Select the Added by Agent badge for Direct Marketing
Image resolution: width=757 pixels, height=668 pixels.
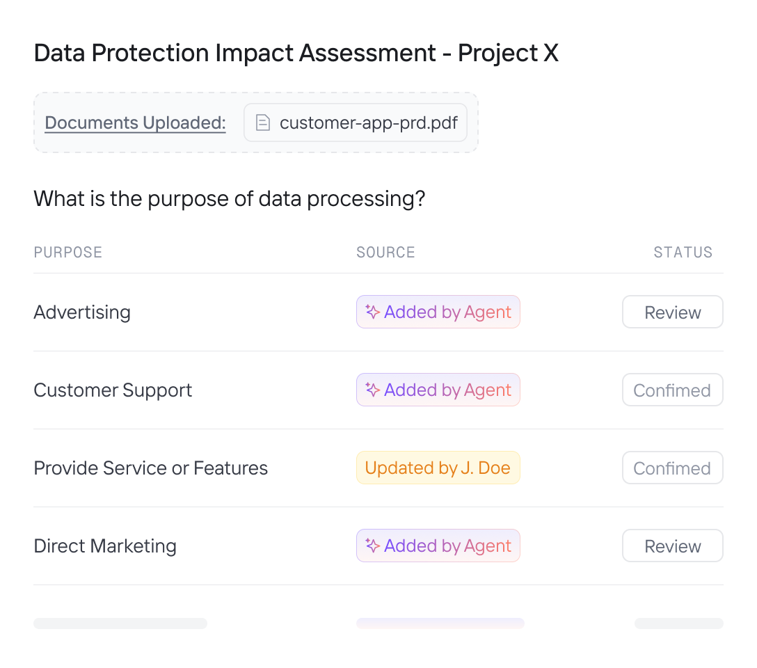pyautogui.click(x=438, y=546)
